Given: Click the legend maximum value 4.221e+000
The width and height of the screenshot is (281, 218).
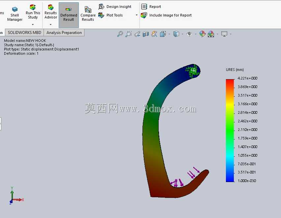Looking at the screenshot, I should pos(247,78).
